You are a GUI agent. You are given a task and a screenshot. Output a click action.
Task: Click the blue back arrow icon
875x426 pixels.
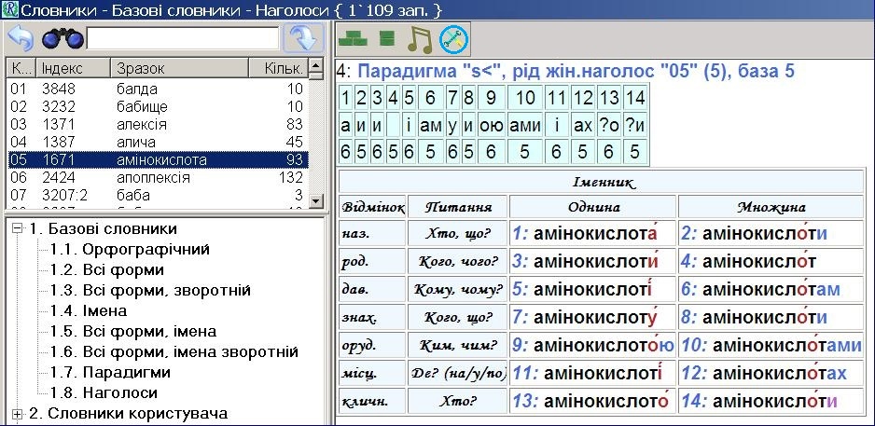pyautogui.click(x=21, y=39)
